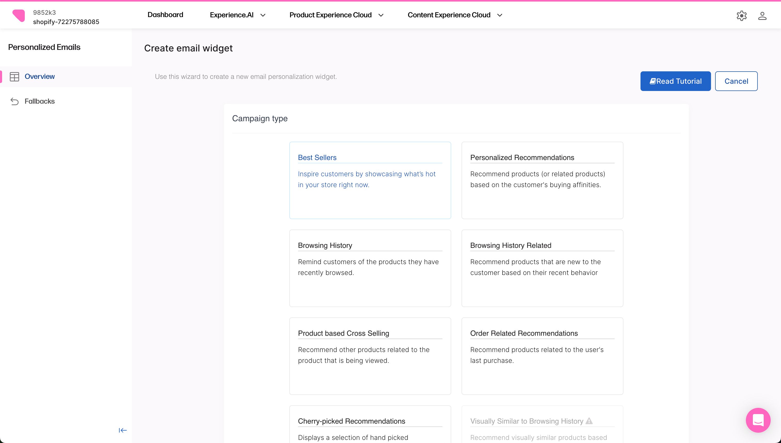Go to the Dashboard menu item
Viewport: 781px width, 443px height.
click(165, 15)
